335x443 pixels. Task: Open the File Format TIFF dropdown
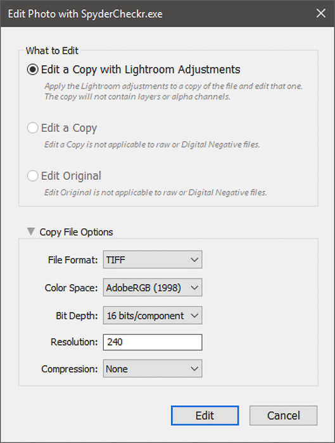click(x=153, y=259)
